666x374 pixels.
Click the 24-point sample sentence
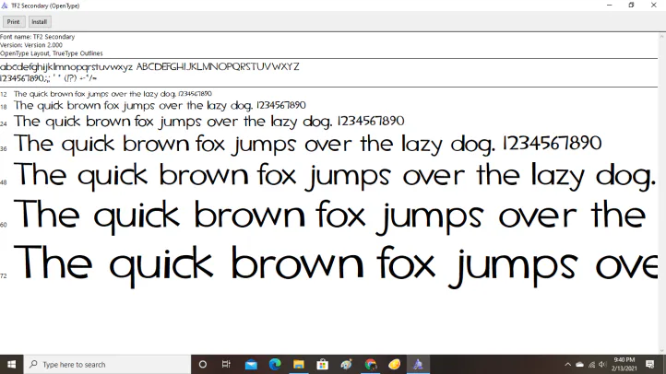[x=209, y=122]
